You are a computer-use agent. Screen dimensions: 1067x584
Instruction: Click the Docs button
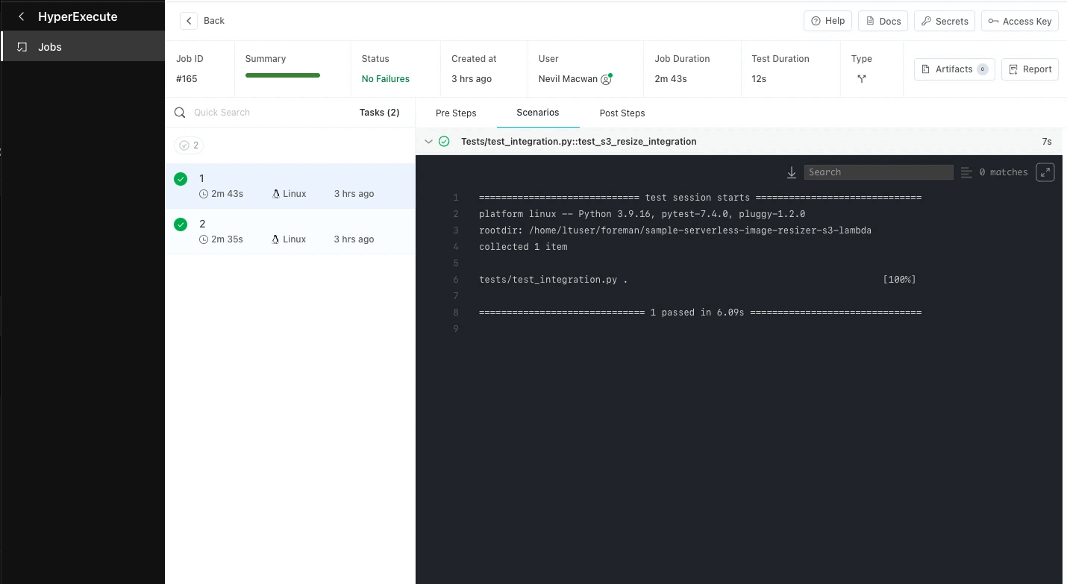tap(883, 21)
